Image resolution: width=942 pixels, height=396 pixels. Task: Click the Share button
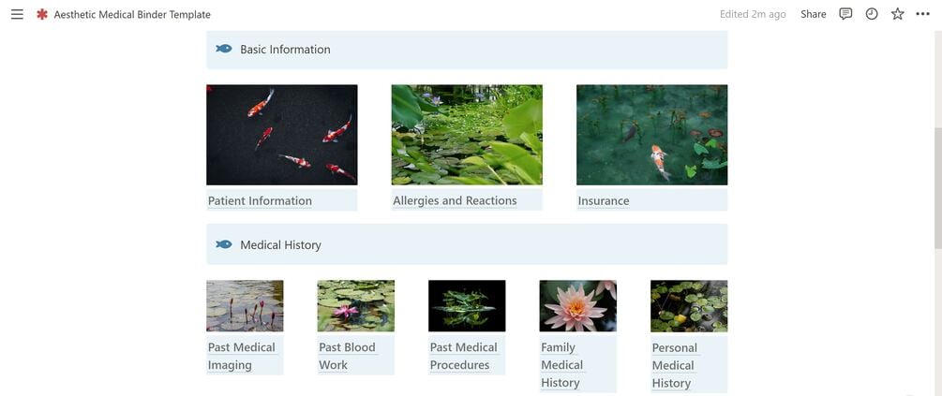813,14
